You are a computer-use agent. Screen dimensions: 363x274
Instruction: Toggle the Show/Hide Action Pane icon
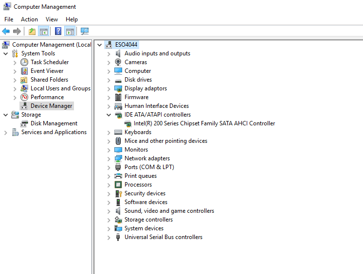(x=70, y=31)
